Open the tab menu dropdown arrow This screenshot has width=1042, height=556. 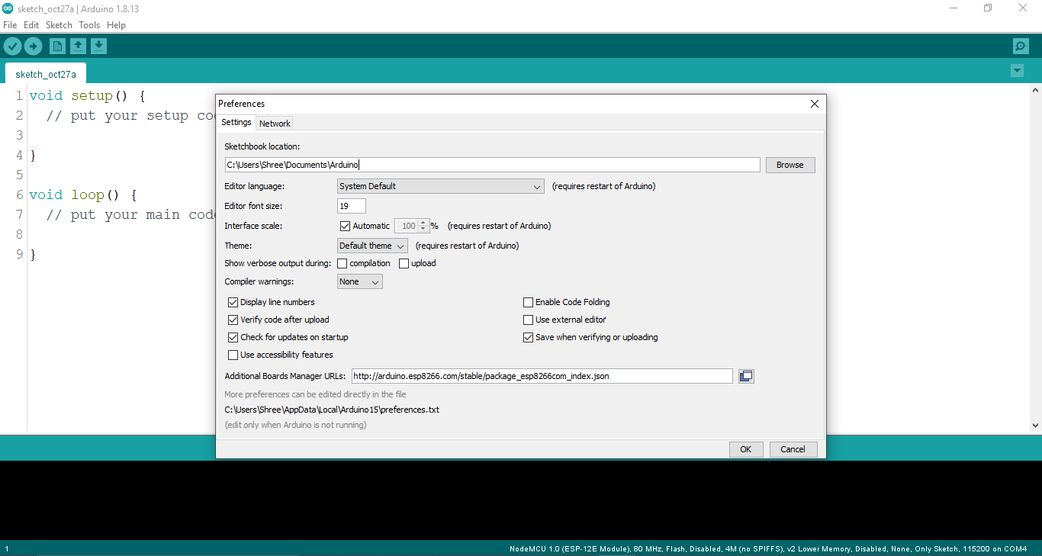click(x=1017, y=71)
